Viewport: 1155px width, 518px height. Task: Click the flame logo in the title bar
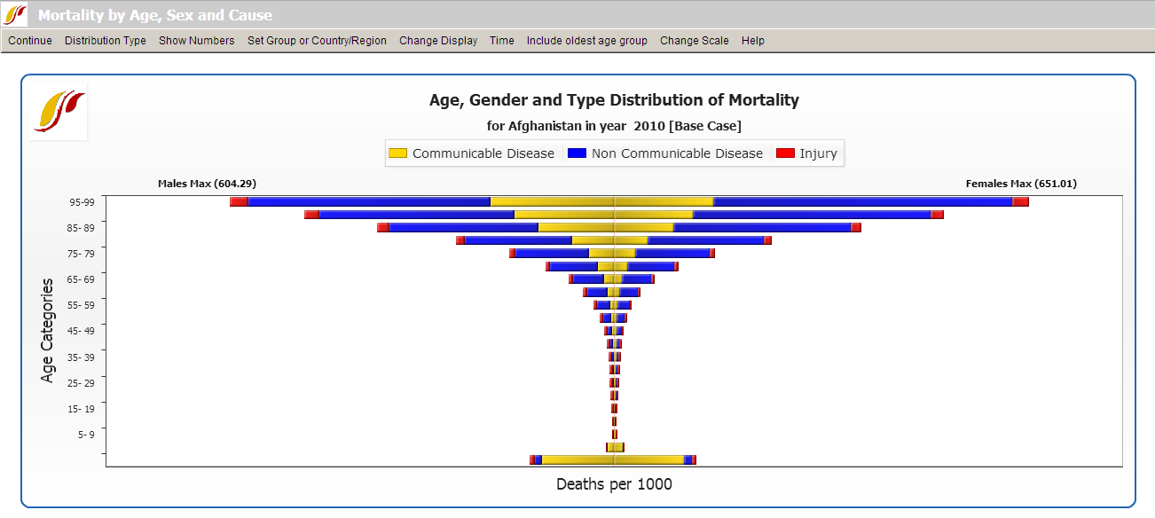pyautogui.click(x=15, y=13)
